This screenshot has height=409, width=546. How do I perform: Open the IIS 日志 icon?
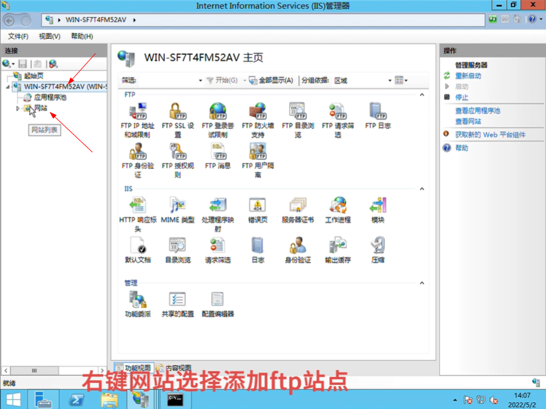click(258, 250)
